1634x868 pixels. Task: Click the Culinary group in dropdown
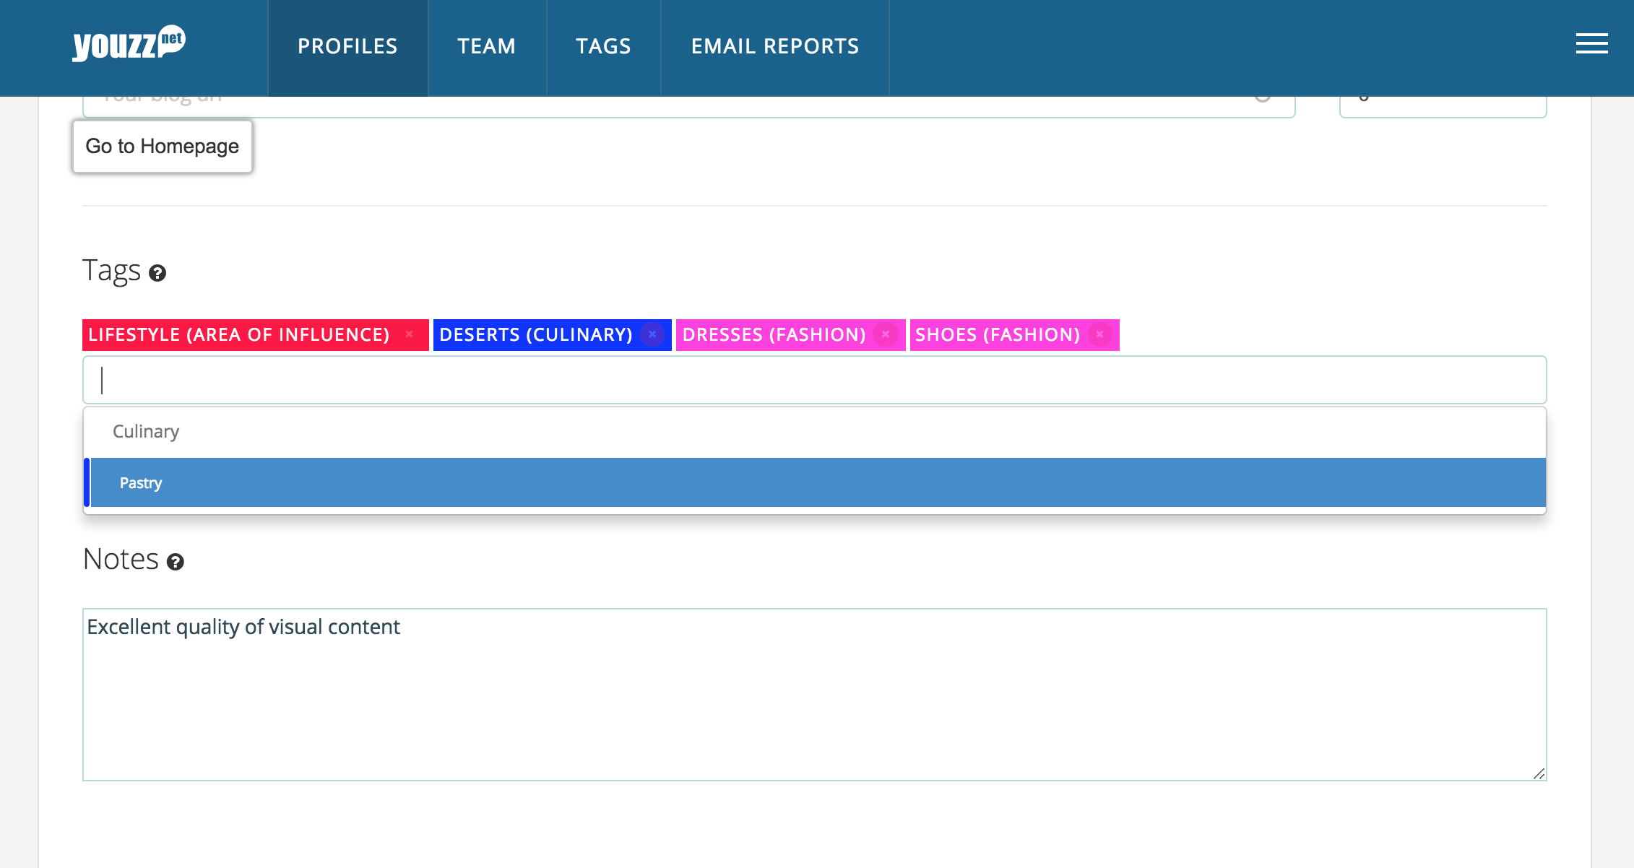(x=146, y=431)
